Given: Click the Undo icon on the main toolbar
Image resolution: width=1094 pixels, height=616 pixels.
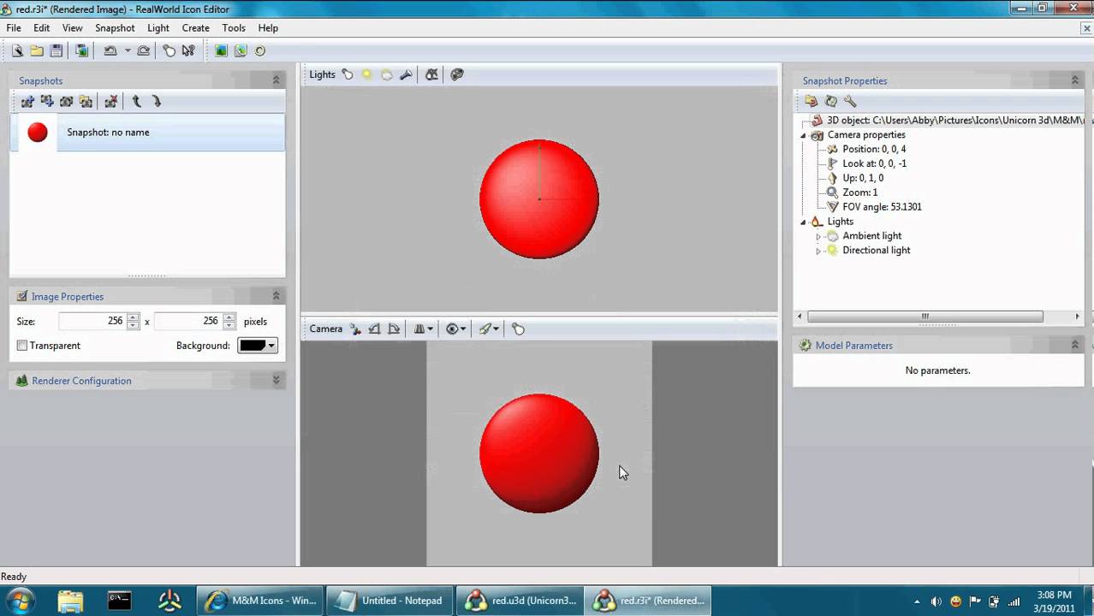Looking at the screenshot, I should point(111,50).
